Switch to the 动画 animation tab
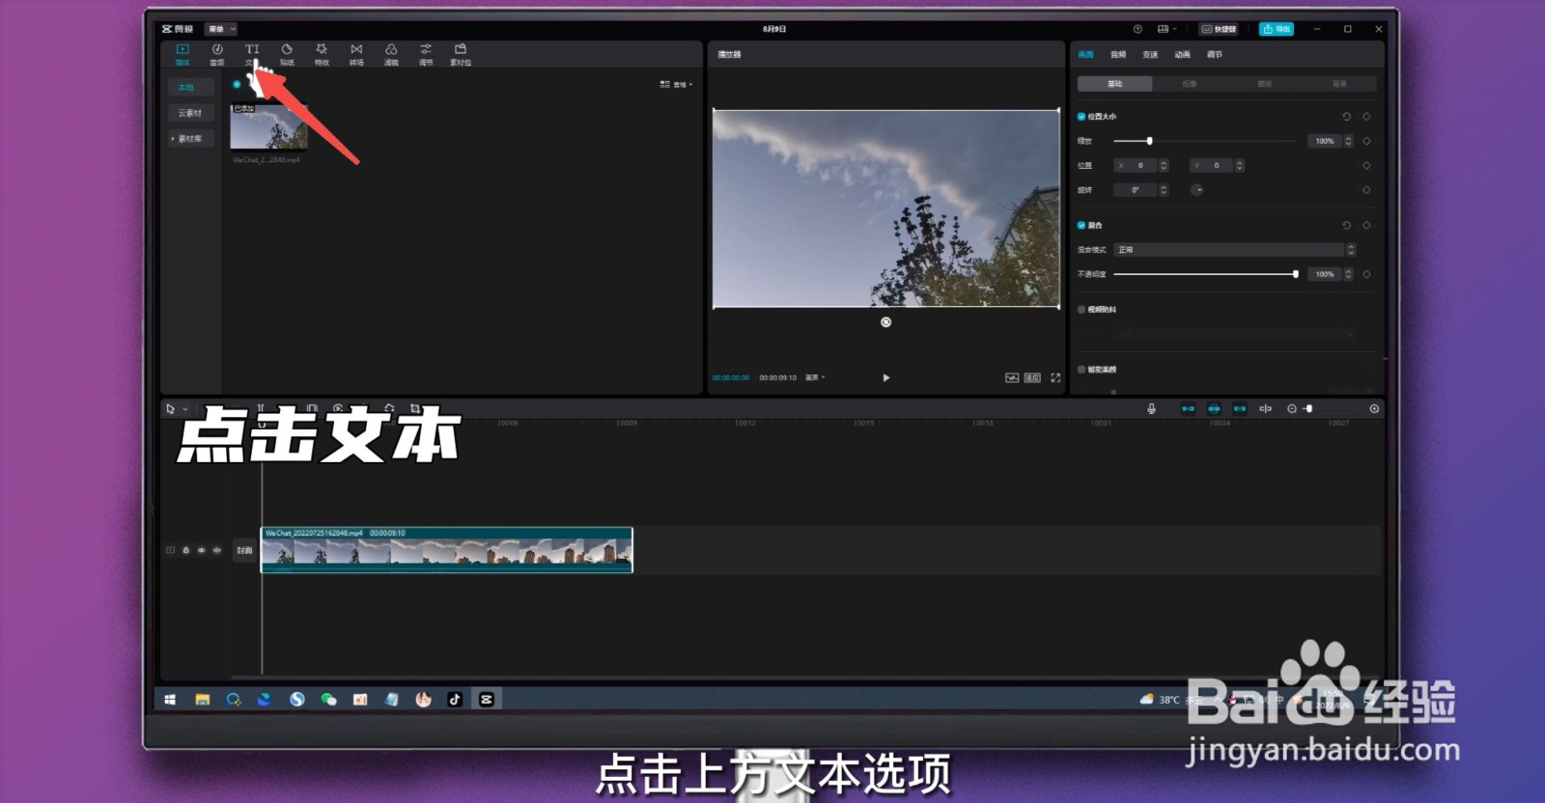 1183,55
